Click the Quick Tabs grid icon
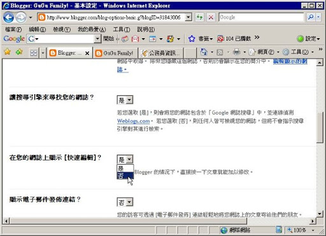This screenshot has height=236, width=326. click(34, 53)
